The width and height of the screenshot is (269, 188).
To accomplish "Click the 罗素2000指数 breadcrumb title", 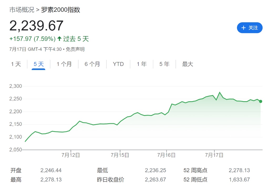I will [x=60, y=10].
